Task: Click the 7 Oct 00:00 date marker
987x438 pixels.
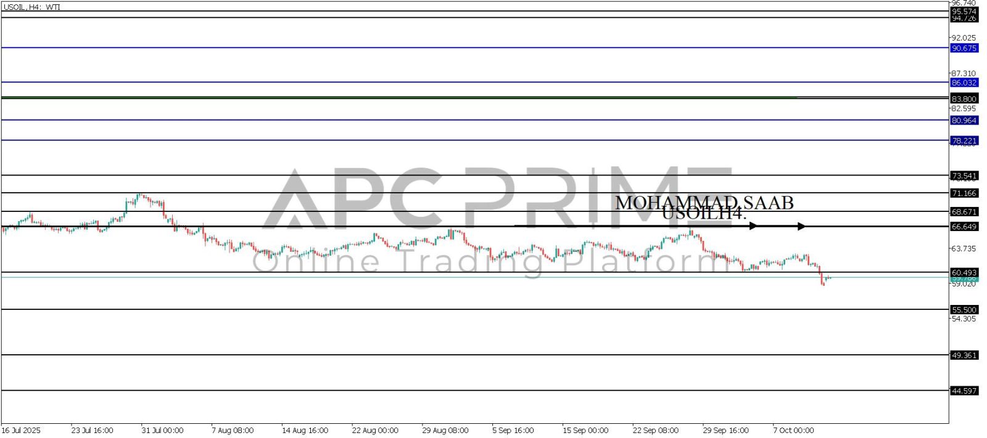Action: (x=793, y=430)
